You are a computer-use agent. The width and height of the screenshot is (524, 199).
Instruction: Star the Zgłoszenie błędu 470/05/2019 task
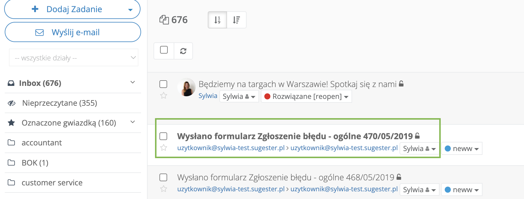(x=164, y=147)
